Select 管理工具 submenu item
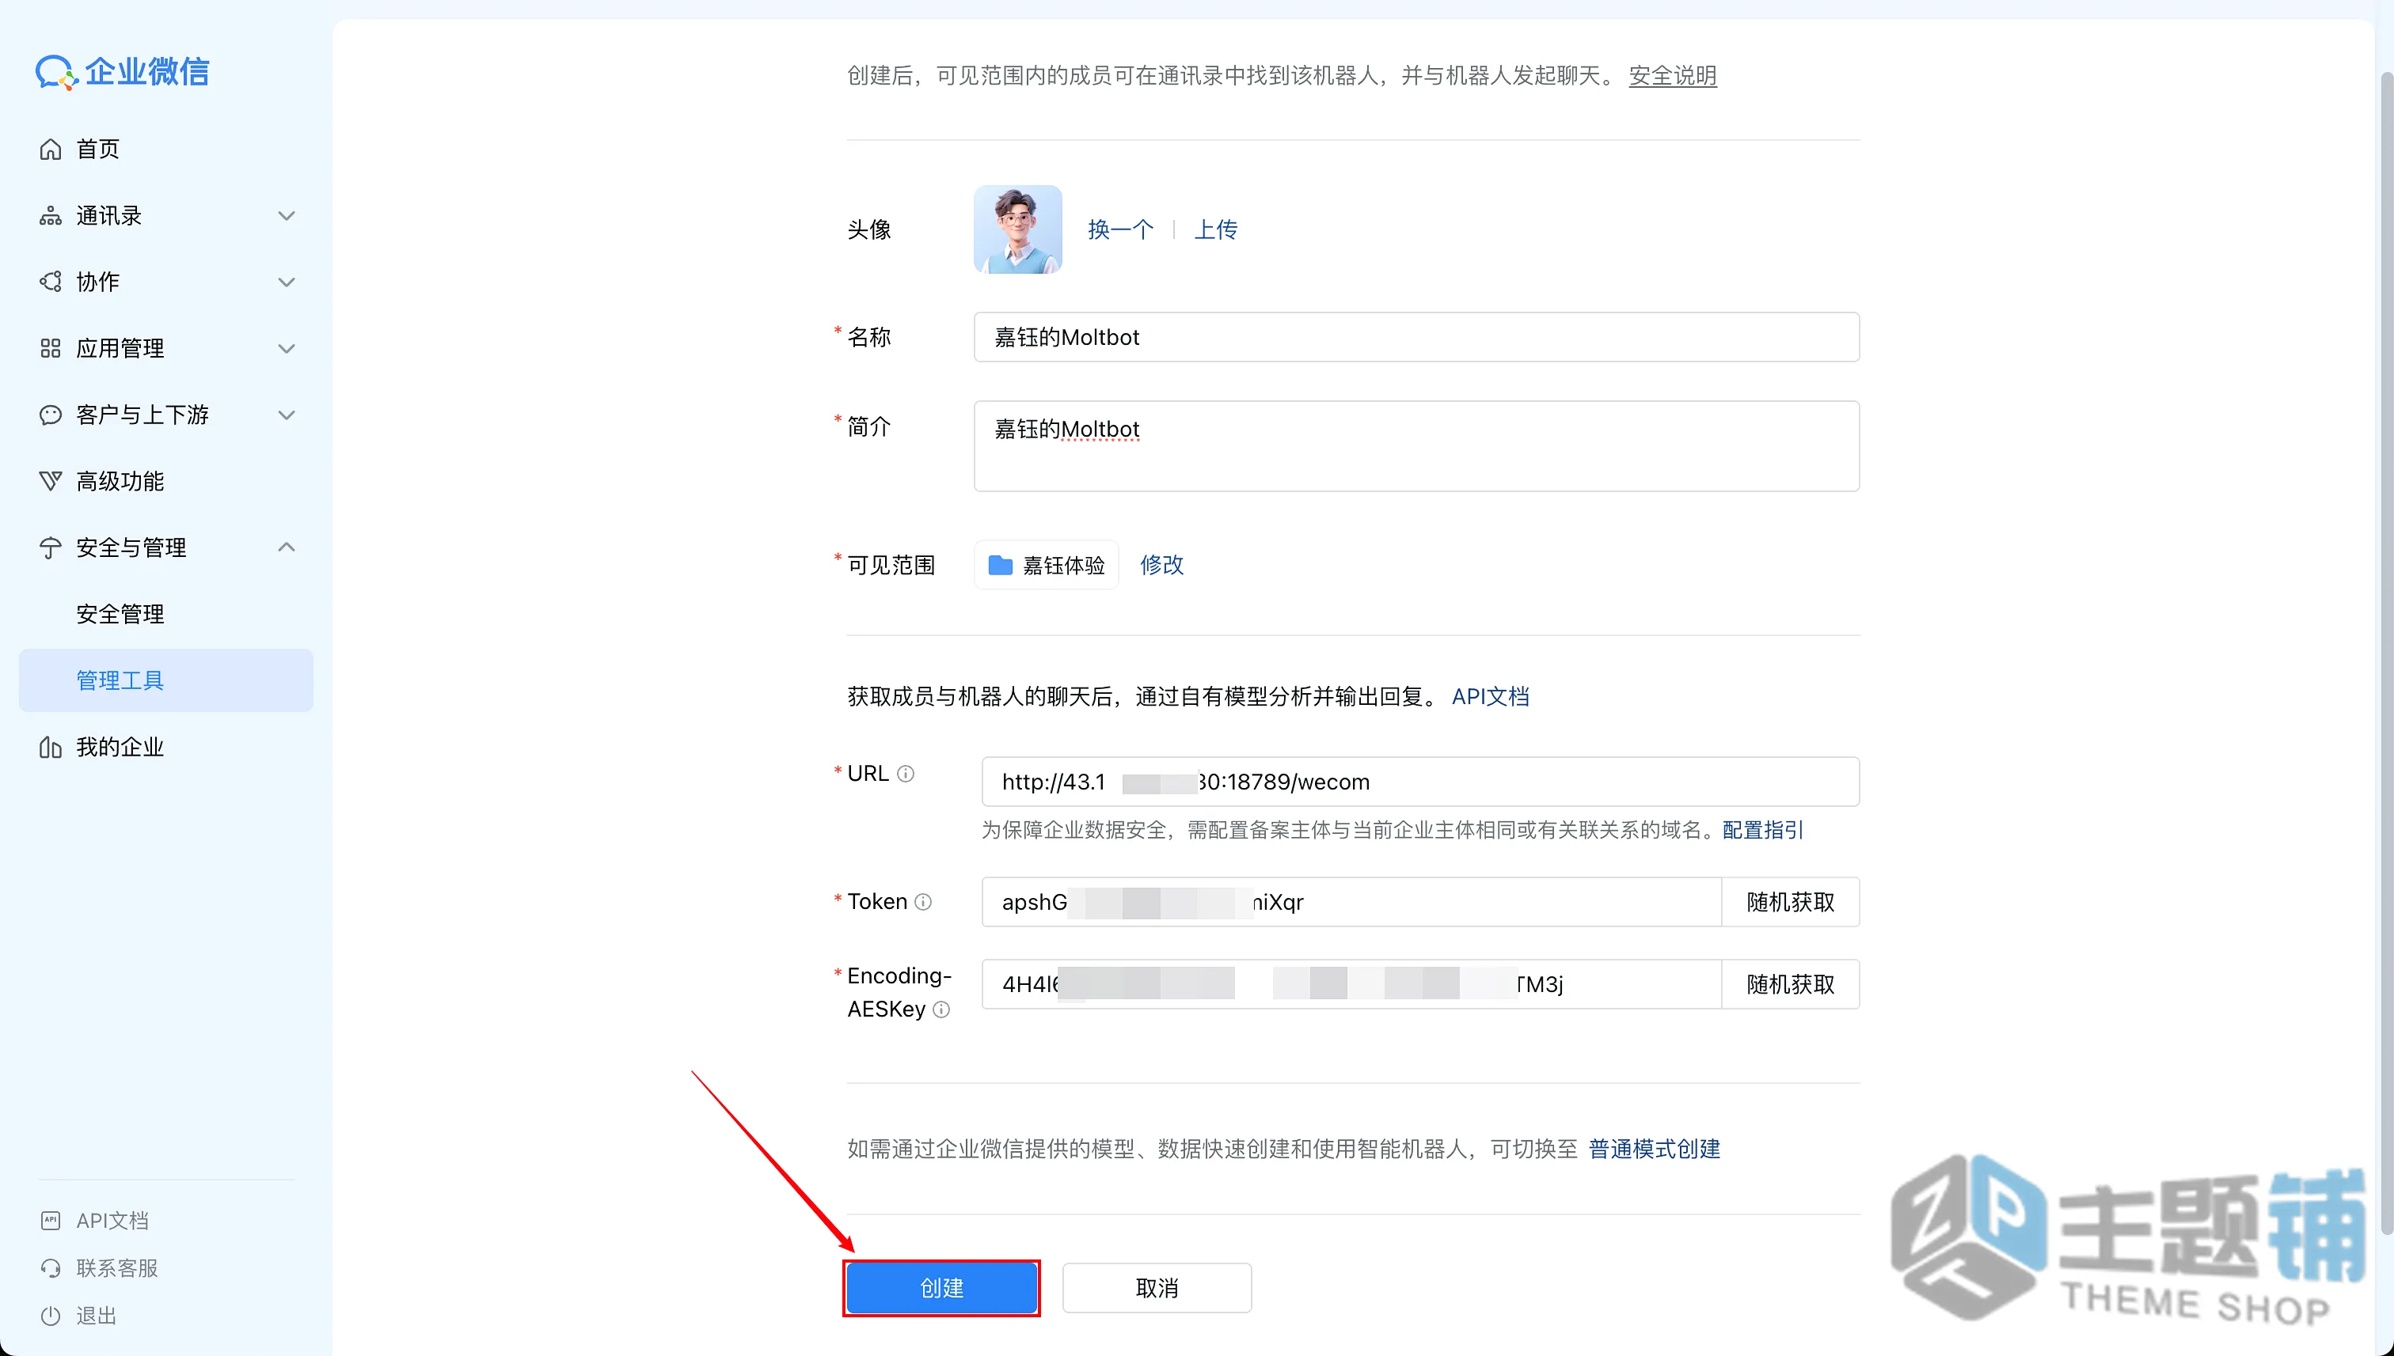Viewport: 2394px width, 1356px height. click(x=166, y=681)
